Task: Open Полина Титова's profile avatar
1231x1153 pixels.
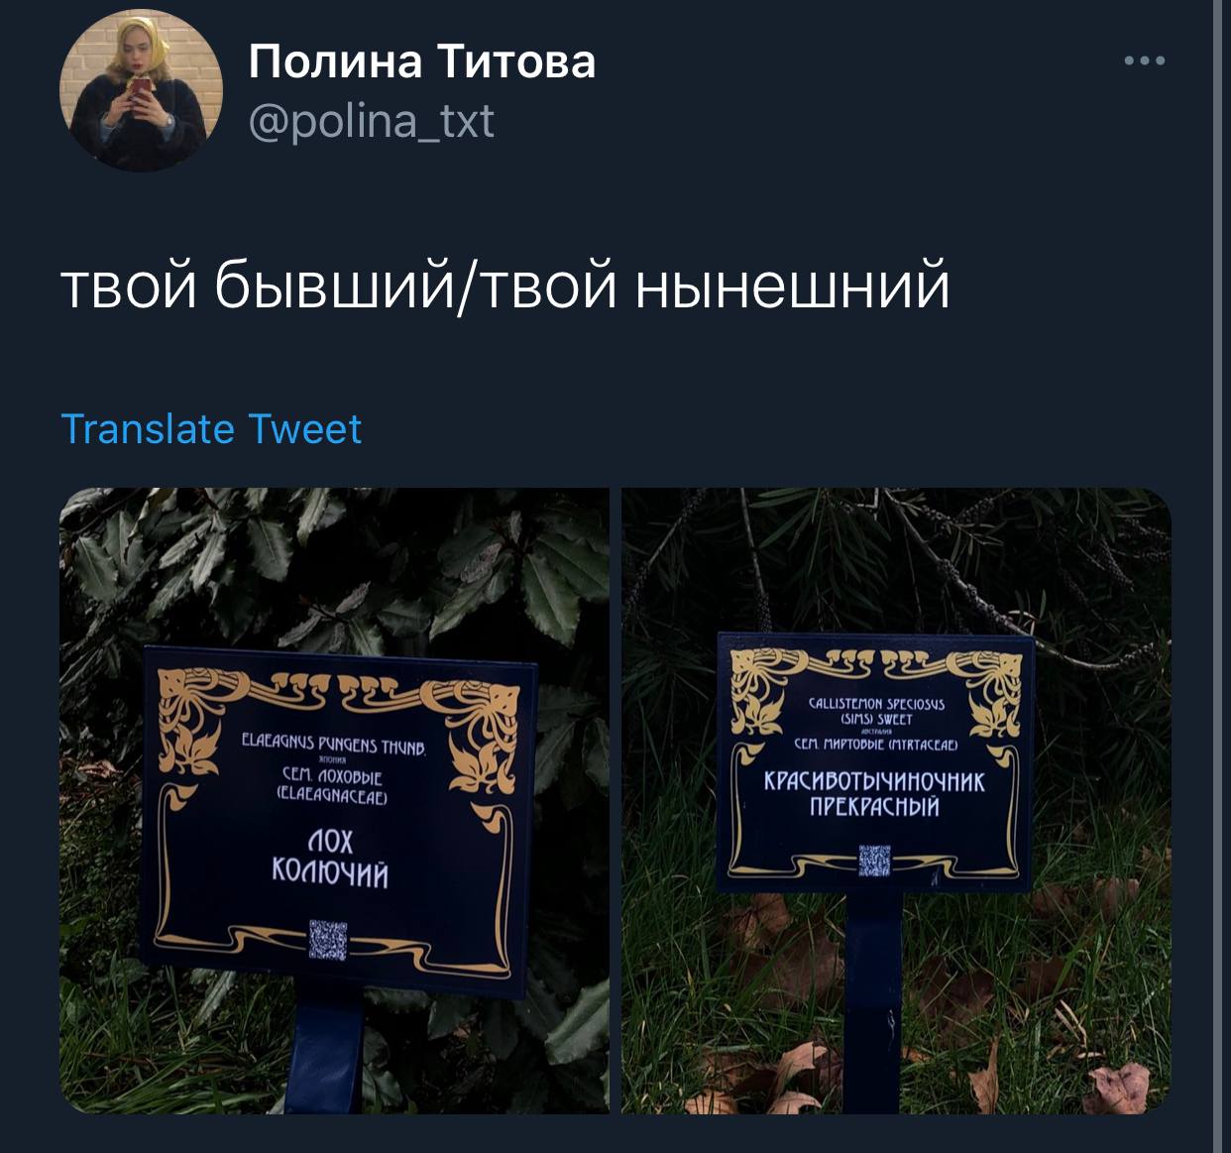Action: point(142,94)
